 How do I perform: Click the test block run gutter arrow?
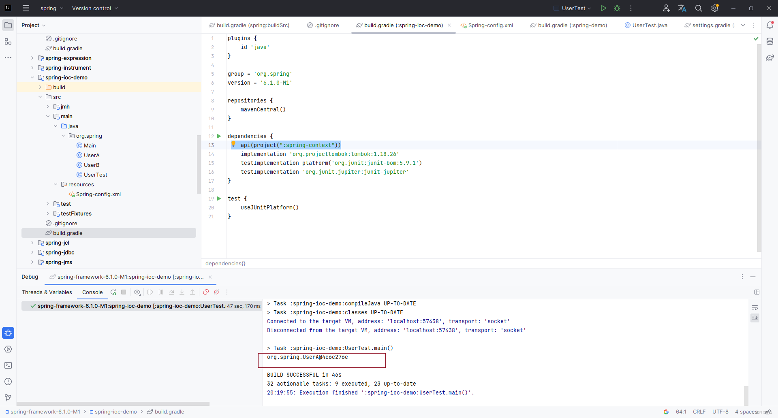pos(219,198)
